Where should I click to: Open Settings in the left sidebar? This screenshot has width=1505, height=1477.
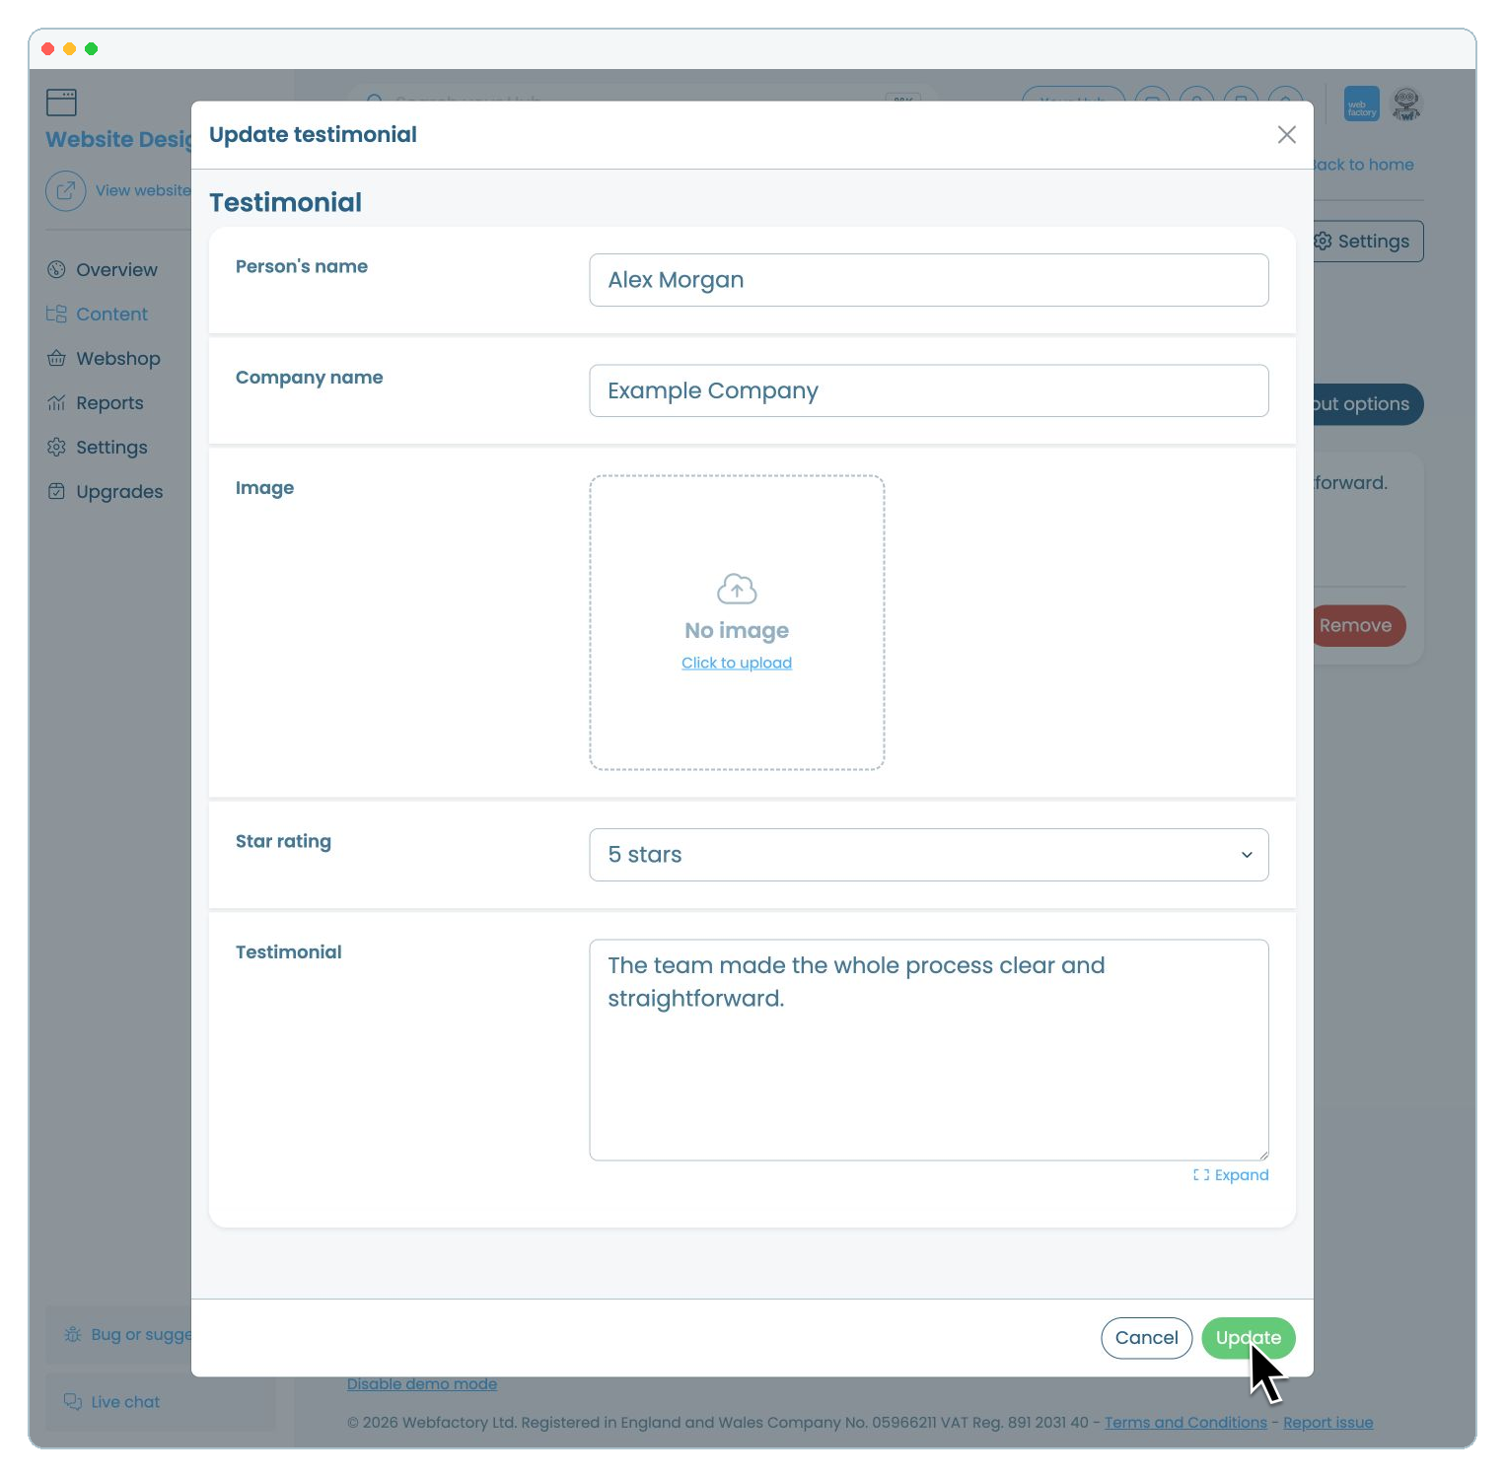tap(98, 448)
